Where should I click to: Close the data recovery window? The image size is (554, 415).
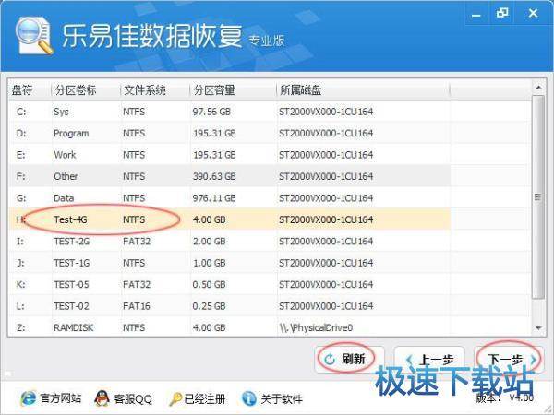tap(533, 14)
